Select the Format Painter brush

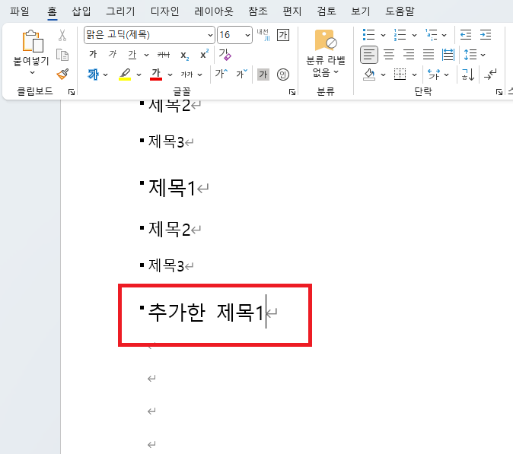[x=62, y=75]
